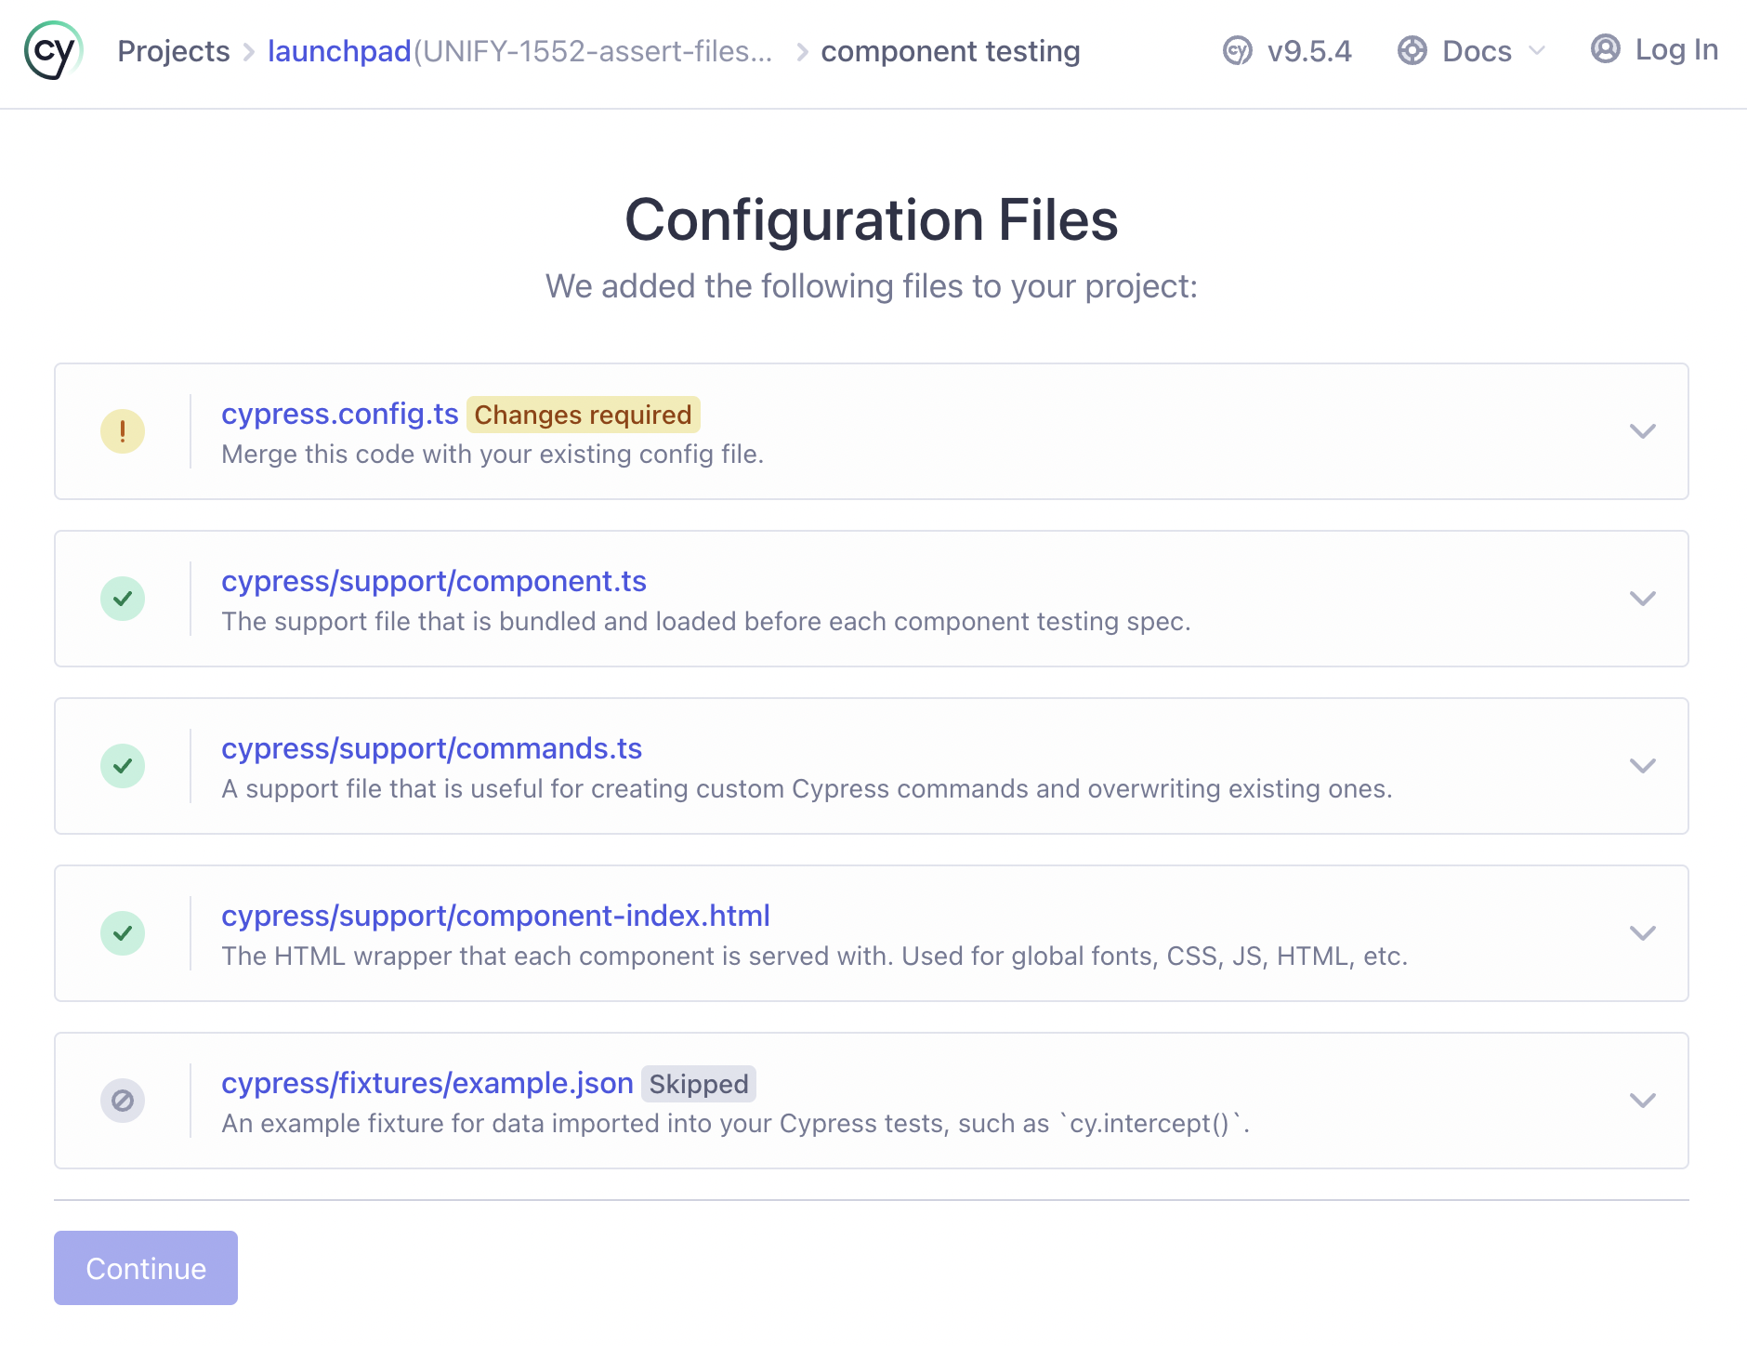Click the Skipped badge
Image resolution: width=1747 pixels, height=1346 pixels.
[x=699, y=1084]
